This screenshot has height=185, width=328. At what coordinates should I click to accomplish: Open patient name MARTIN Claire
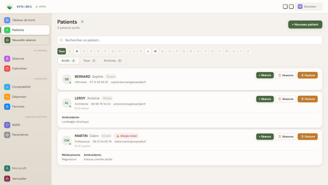point(87,136)
